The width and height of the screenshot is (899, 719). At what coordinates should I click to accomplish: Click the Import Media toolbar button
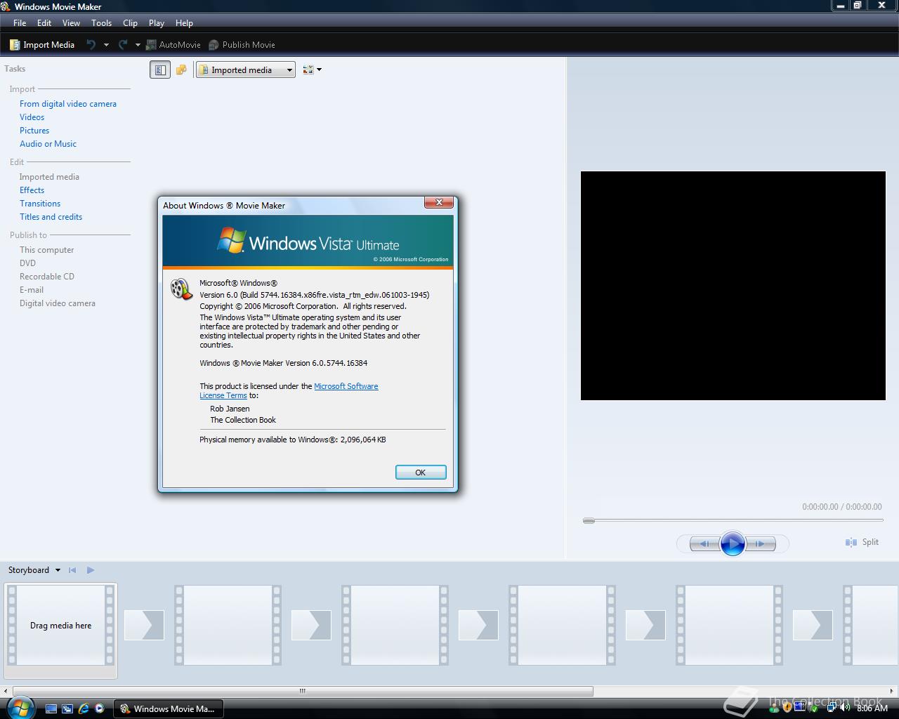click(x=42, y=44)
